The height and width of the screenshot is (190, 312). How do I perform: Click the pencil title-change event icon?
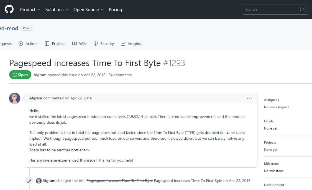click(x=29, y=181)
